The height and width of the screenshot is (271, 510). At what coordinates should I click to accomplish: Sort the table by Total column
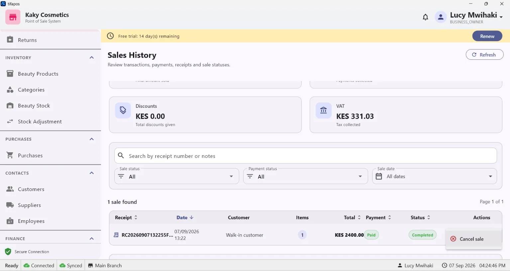click(352, 218)
